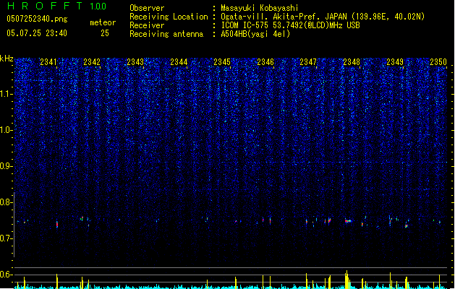Click the 1.0 kHz axis label

click(7, 130)
